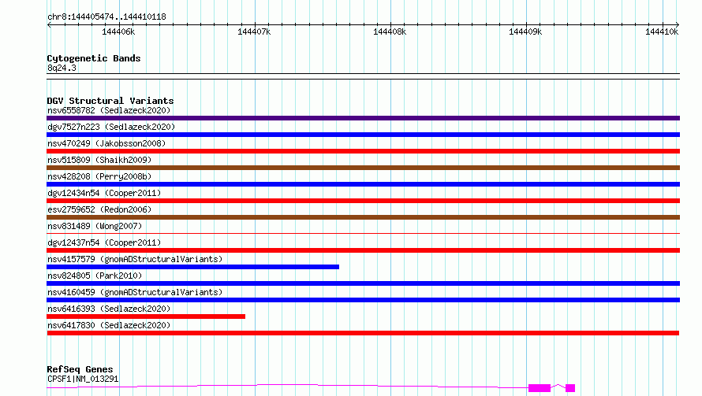The width and height of the screenshot is (702, 396).
Task: Click the esv2759652 (Redon2006) label
Action: coord(99,209)
